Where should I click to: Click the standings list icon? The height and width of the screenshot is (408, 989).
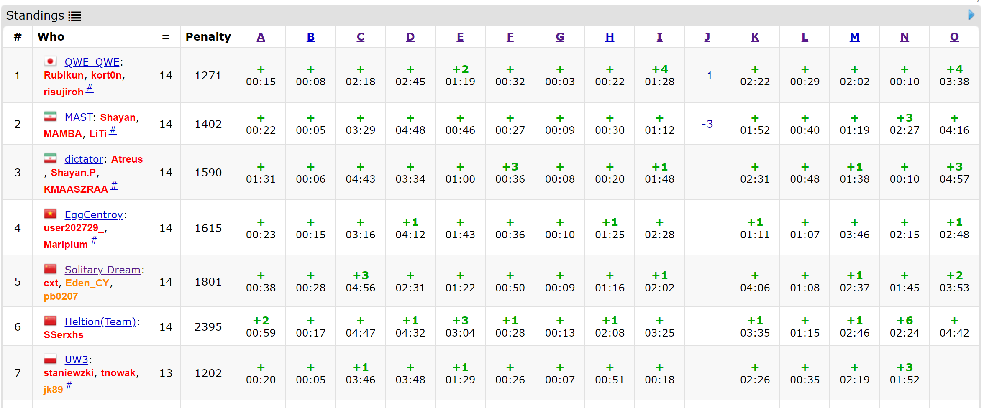[x=75, y=16]
